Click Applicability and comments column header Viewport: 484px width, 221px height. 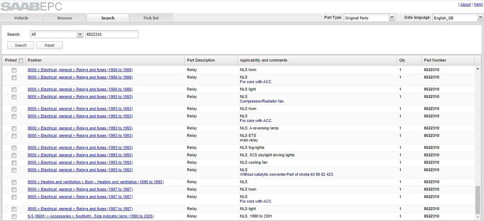coord(317,60)
